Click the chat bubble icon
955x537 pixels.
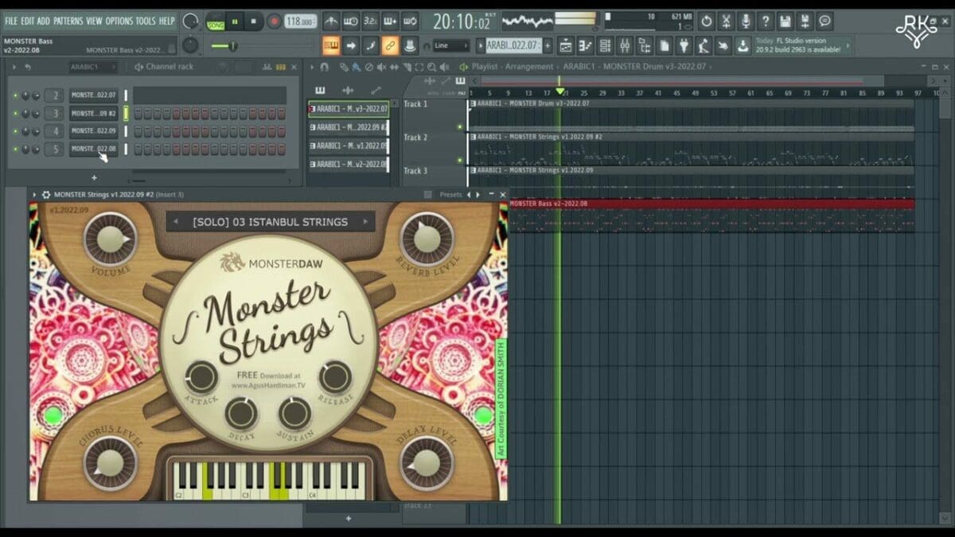click(x=825, y=21)
